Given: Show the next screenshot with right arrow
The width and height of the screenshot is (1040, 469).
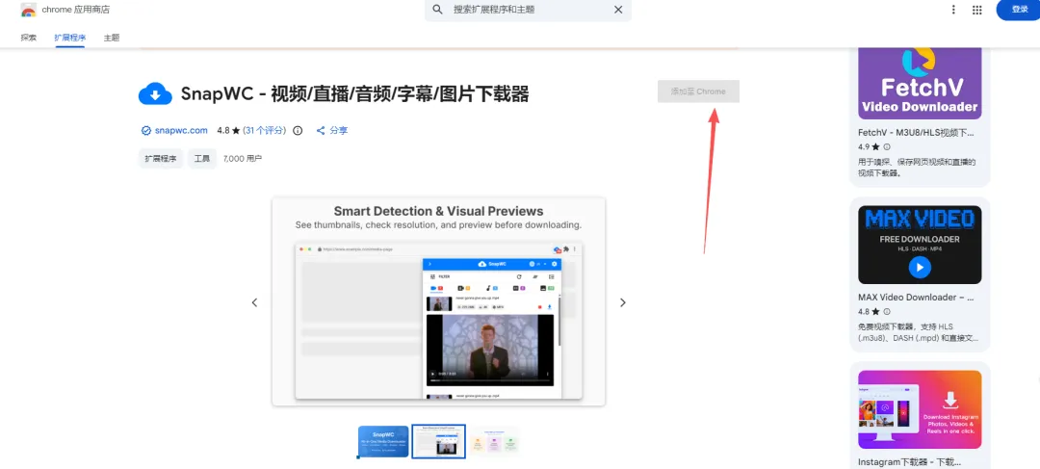Looking at the screenshot, I should tap(623, 302).
